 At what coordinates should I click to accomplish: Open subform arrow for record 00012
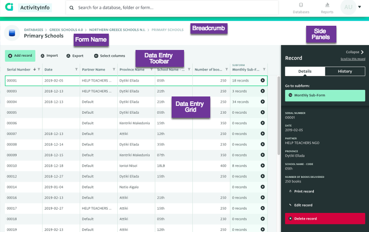[x=263, y=176]
